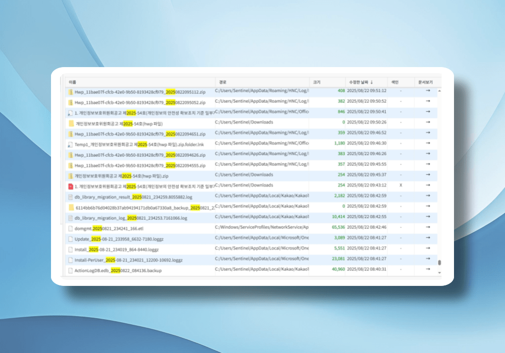Click the file icon beside domgmt.20250821_234241_166.etl
Image resolution: width=505 pixels, height=353 pixels.
pos(71,228)
